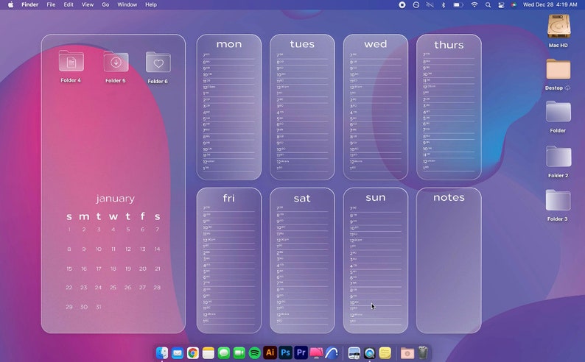Open Stickies from the Dock
The height and width of the screenshot is (362, 585).
pos(385,352)
